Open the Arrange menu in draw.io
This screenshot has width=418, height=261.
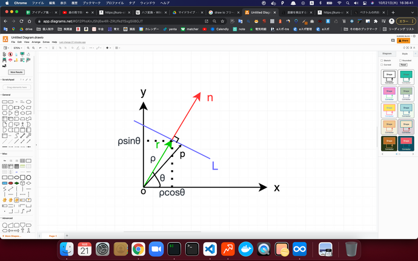(36, 42)
